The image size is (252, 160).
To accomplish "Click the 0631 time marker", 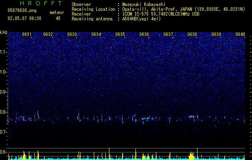I will pos(27,34).
